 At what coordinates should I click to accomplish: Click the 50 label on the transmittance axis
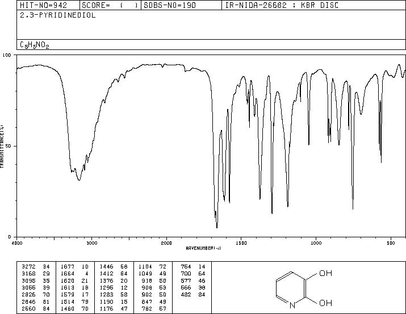[9, 146]
